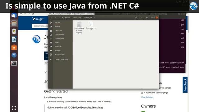Click the search icon in file manager
The height and width of the screenshot is (112, 199).
coord(136,18)
